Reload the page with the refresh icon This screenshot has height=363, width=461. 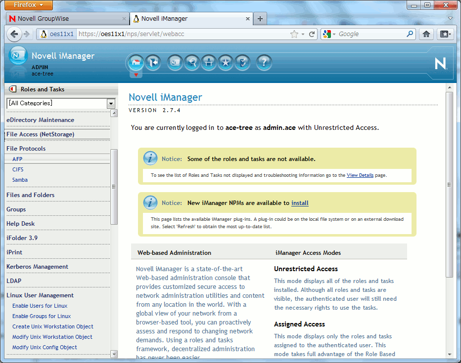coord(312,34)
